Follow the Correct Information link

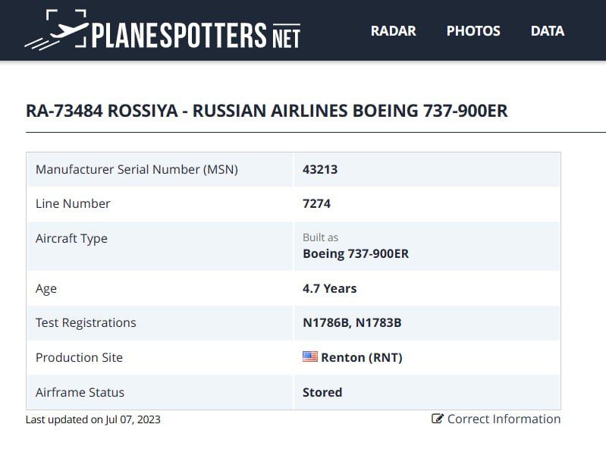coord(496,419)
